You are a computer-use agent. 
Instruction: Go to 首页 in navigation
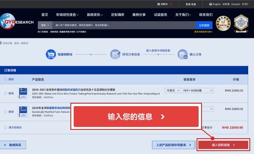45,15
